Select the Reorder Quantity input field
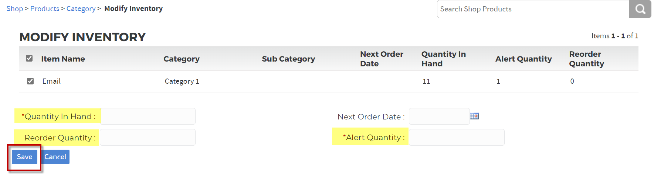The image size is (654, 174). pyautogui.click(x=148, y=137)
